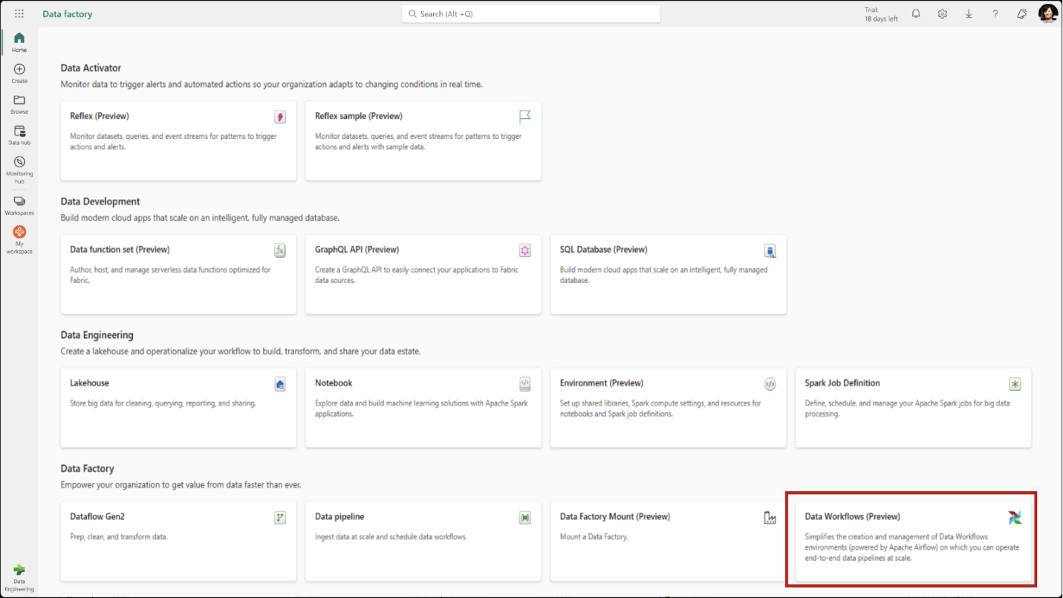Screen dimensions: 1063x598
Task: Click text 'Mount a Data Factory.'
Action: pos(594,536)
